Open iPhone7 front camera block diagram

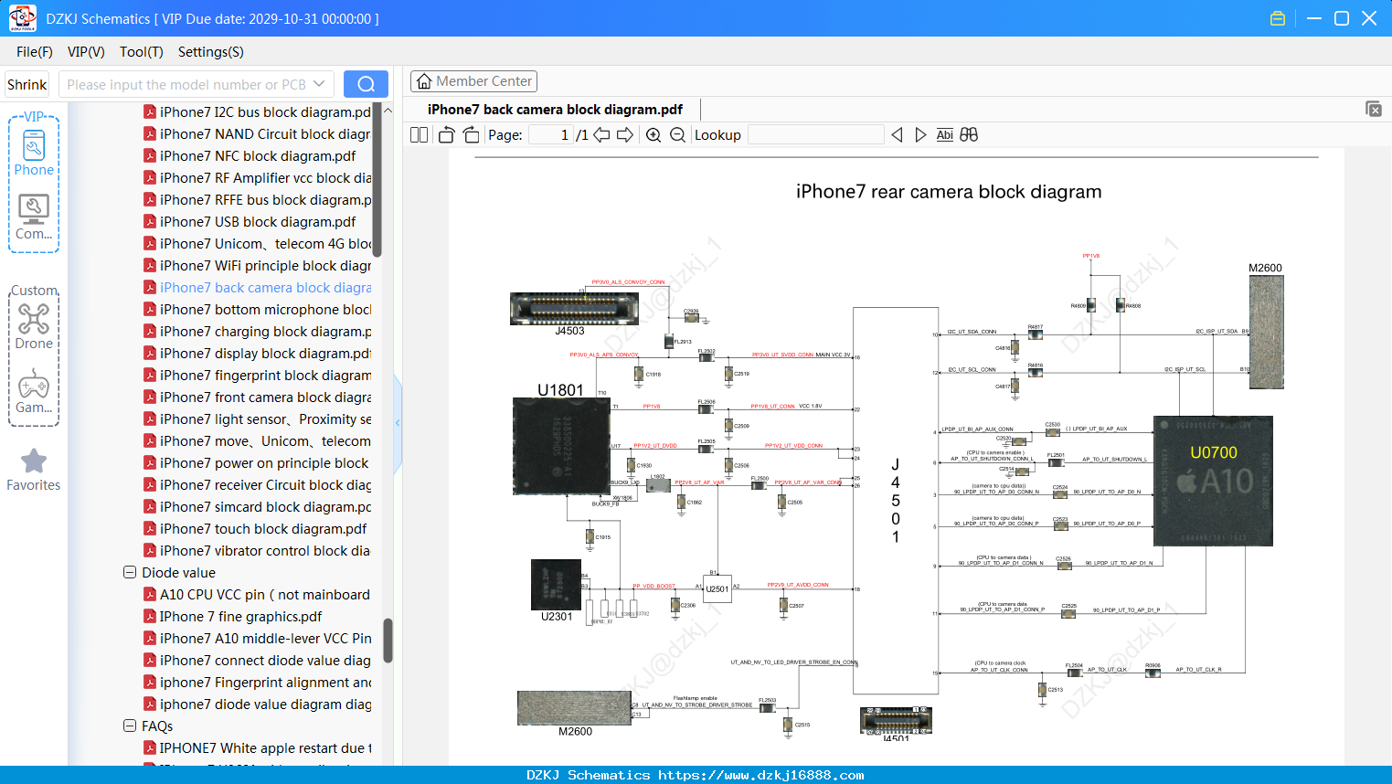coord(265,397)
